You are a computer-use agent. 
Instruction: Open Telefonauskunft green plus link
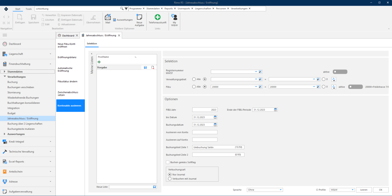pyautogui.click(x=157, y=19)
